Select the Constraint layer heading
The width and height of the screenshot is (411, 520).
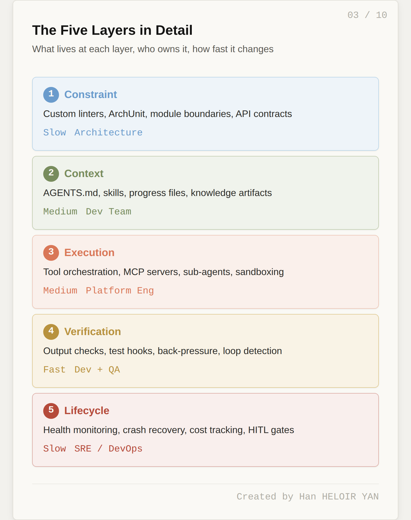tap(91, 95)
